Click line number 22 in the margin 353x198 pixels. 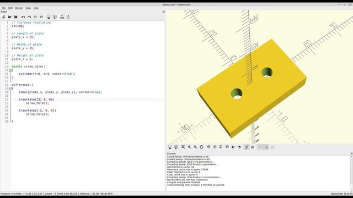(x=7, y=100)
